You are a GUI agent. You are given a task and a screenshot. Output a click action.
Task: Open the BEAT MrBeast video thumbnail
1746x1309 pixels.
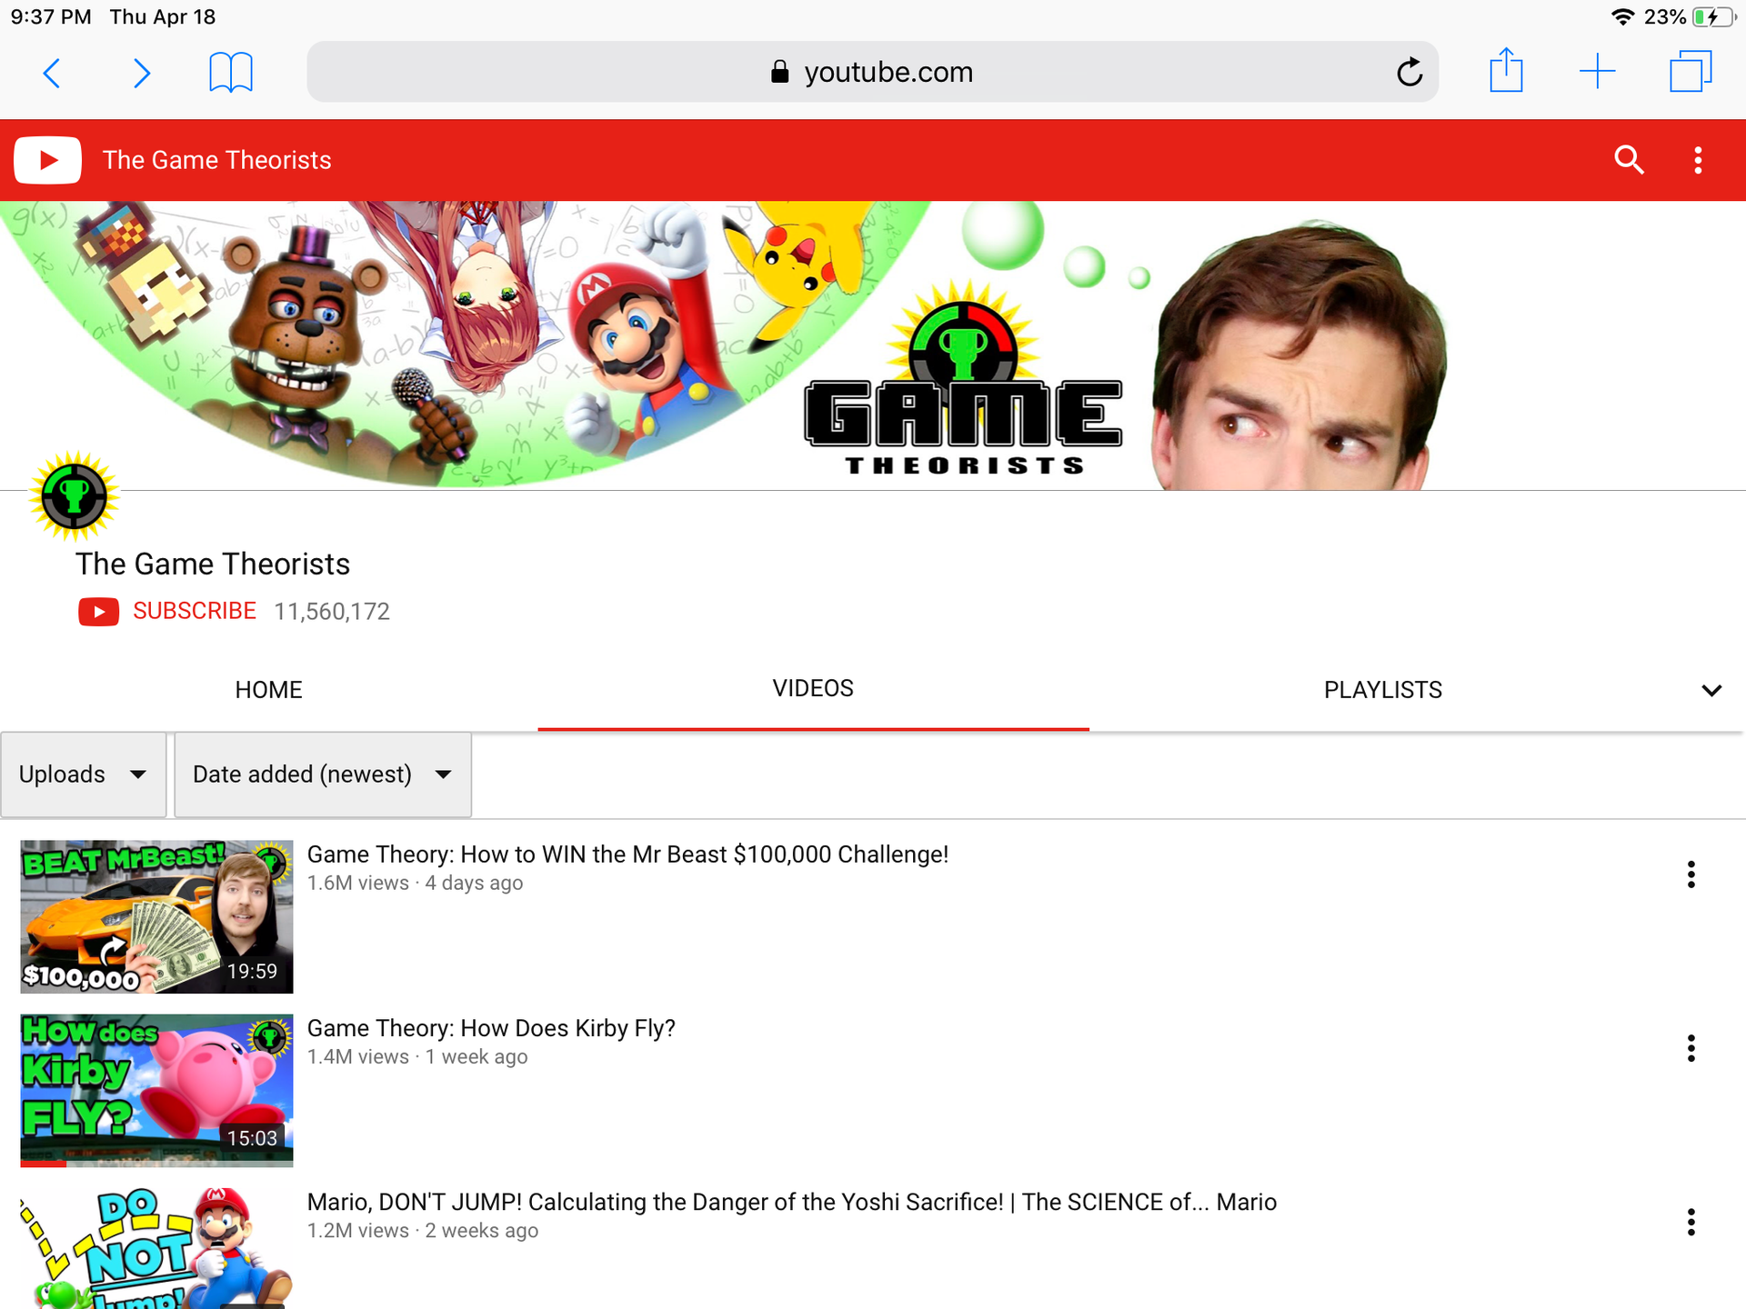coord(156,916)
